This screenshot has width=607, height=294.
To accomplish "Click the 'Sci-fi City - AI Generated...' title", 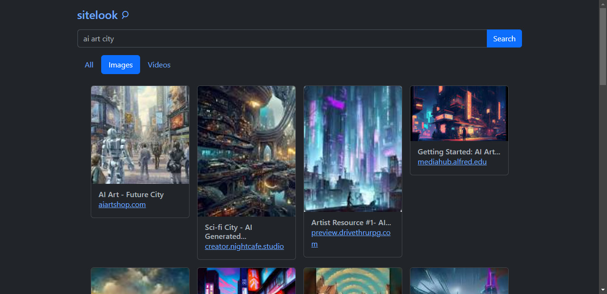I will [228, 232].
